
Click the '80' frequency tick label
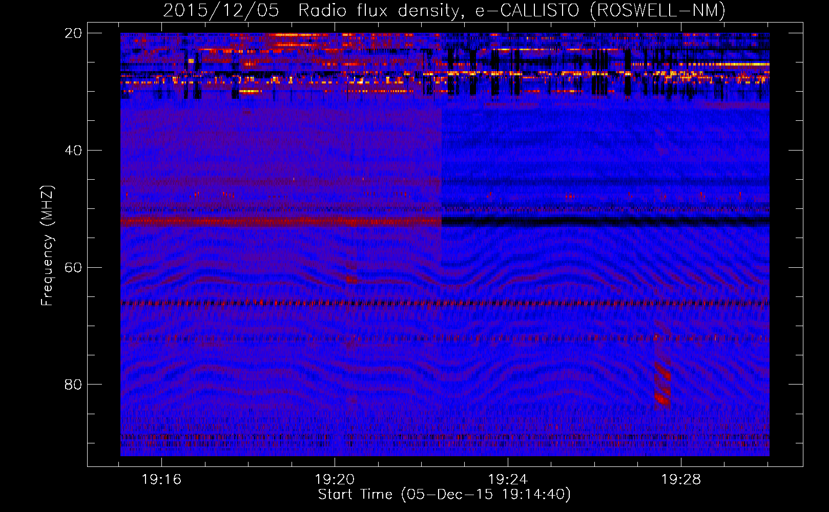coord(73,385)
